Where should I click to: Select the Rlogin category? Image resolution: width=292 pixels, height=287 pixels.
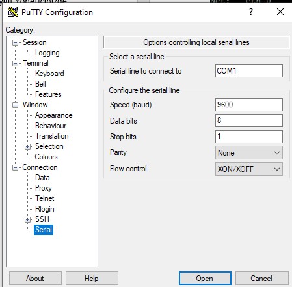coord(45,209)
